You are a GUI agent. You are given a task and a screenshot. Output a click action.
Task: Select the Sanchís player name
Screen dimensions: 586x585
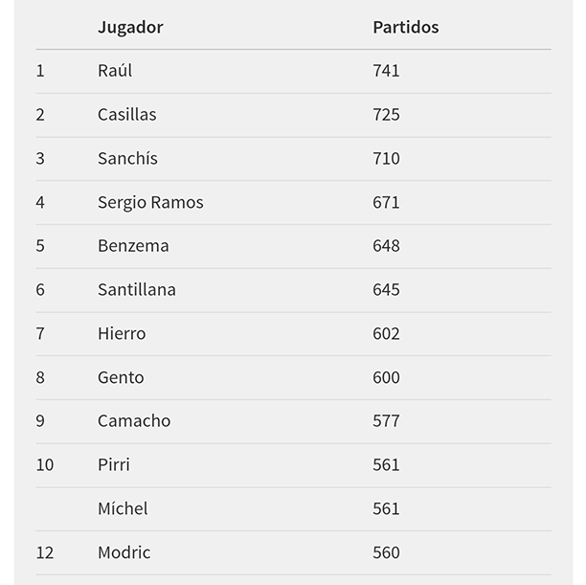tap(127, 159)
